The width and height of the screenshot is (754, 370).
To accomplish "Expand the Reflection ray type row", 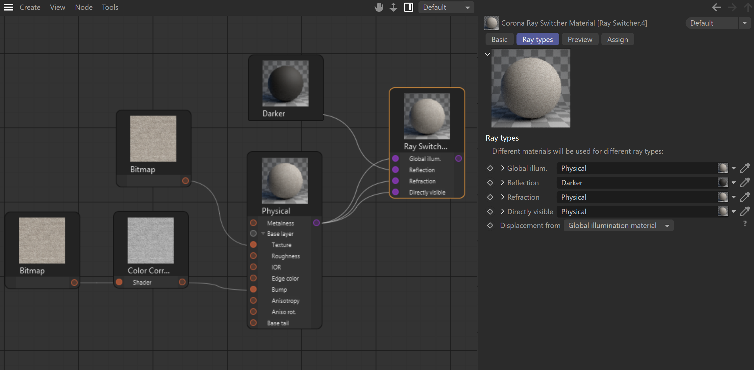I will (x=502, y=183).
